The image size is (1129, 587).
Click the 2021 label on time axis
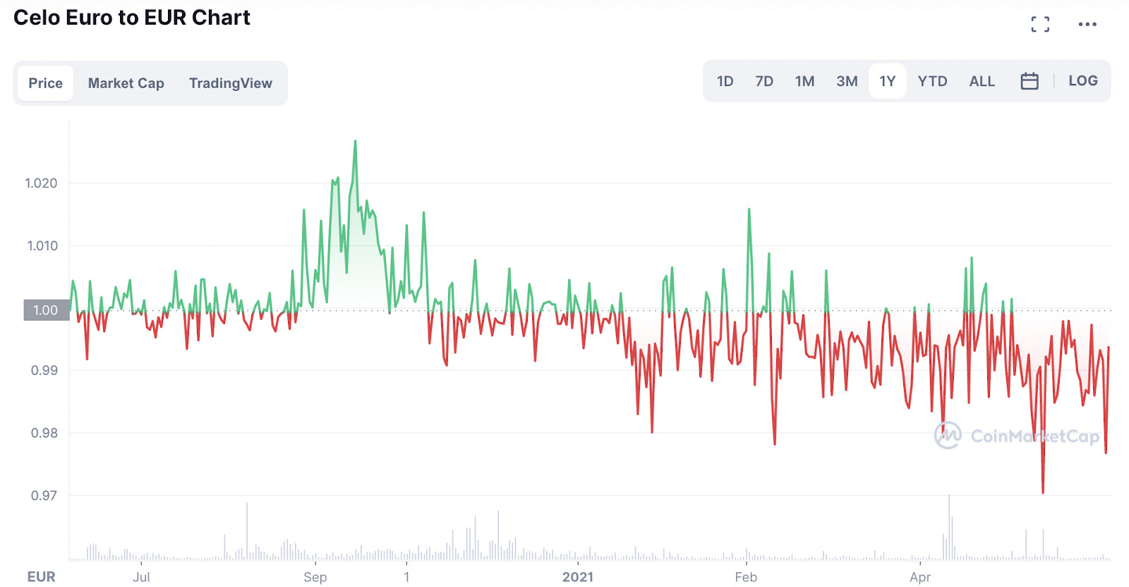point(577,577)
